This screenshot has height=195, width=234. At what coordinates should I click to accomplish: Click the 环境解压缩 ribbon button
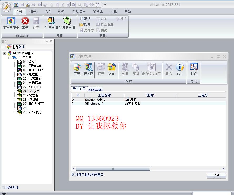click(x=67, y=23)
